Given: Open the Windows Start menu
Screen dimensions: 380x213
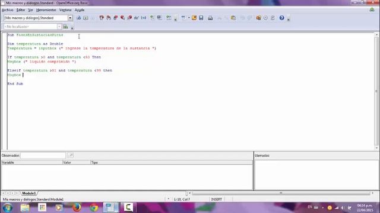Looking at the screenshot, I should pos(8,208).
